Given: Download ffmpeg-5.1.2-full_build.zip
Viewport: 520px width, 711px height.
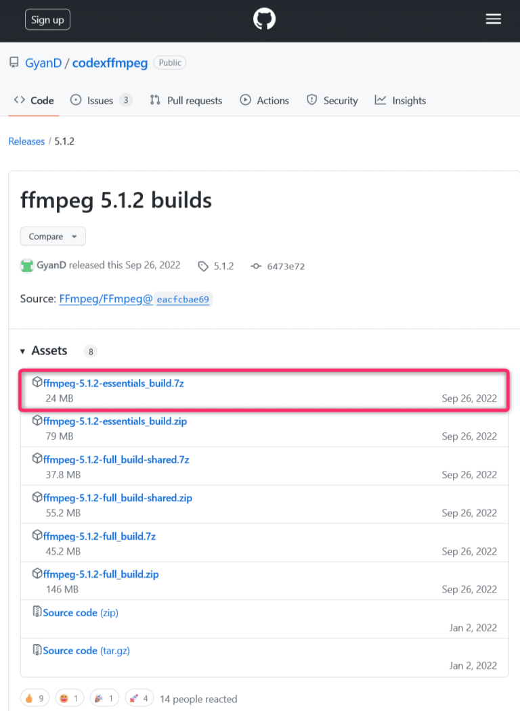Looking at the screenshot, I should click(x=101, y=574).
